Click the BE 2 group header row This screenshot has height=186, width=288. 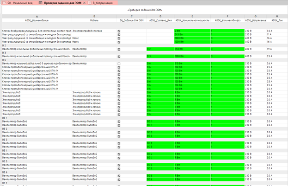pyautogui.click(x=145, y=128)
